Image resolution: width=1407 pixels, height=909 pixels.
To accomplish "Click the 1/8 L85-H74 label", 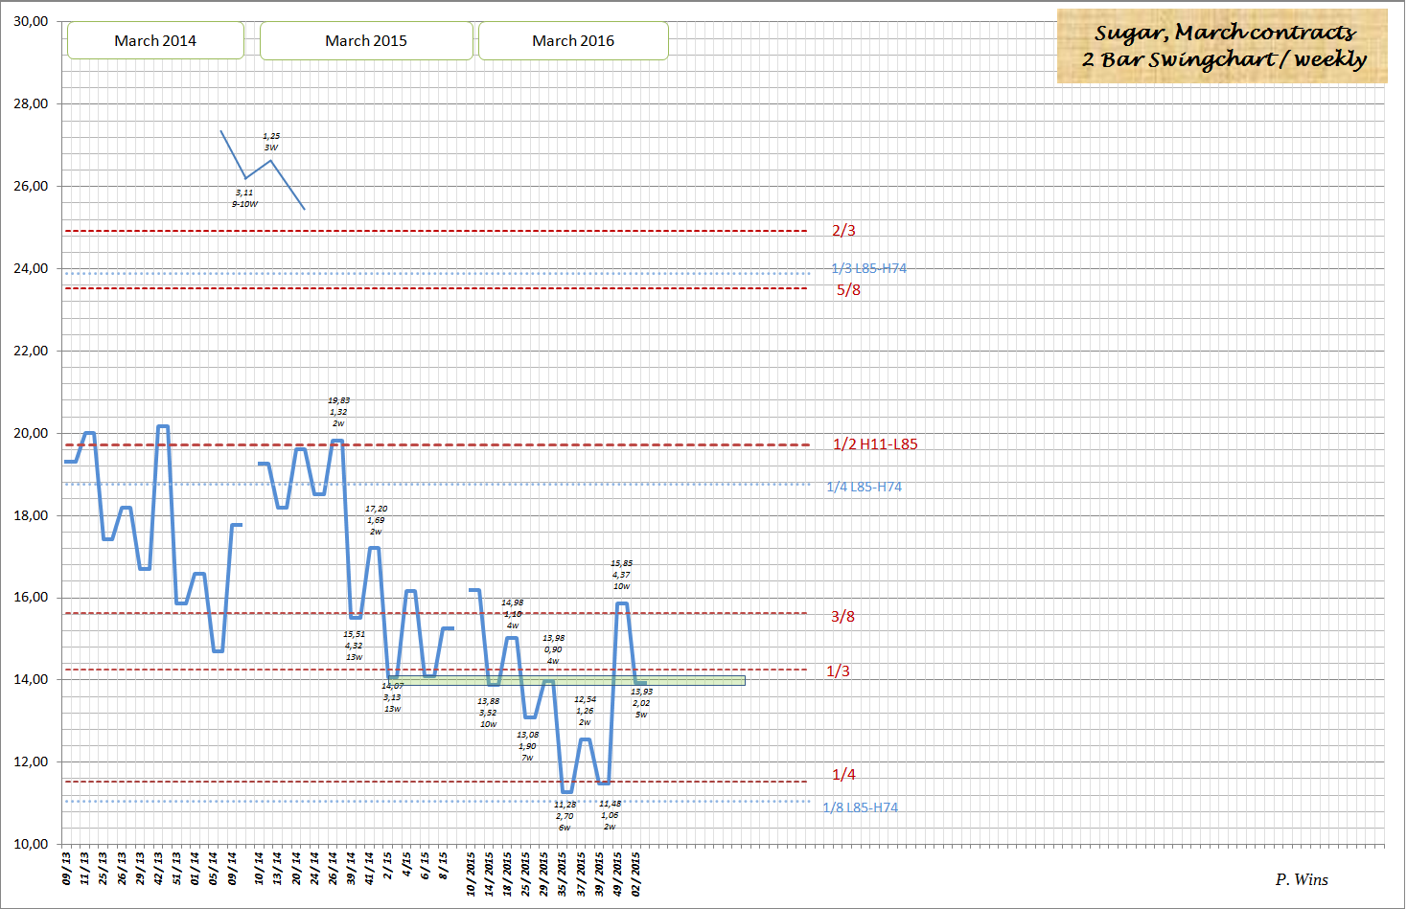I will pos(862,807).
